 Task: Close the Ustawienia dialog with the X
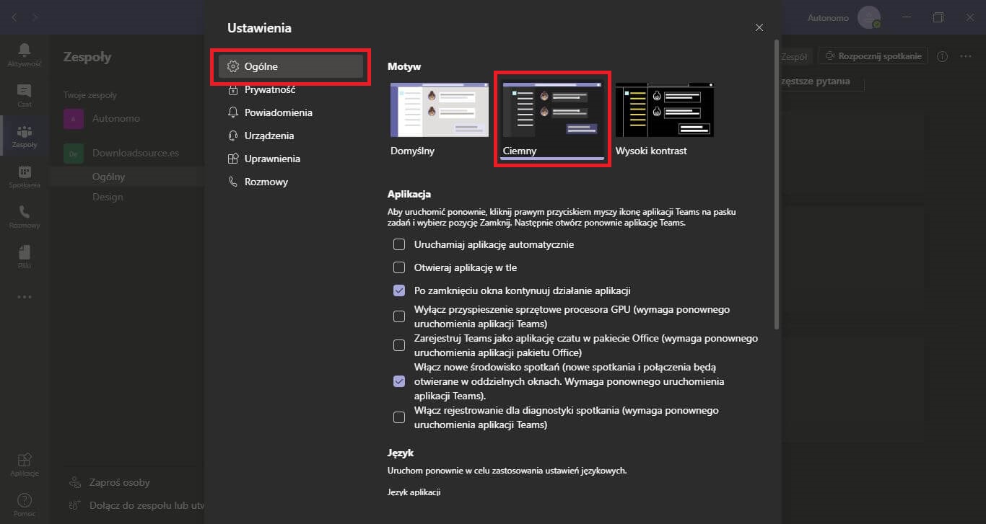(x=759, y=27)
